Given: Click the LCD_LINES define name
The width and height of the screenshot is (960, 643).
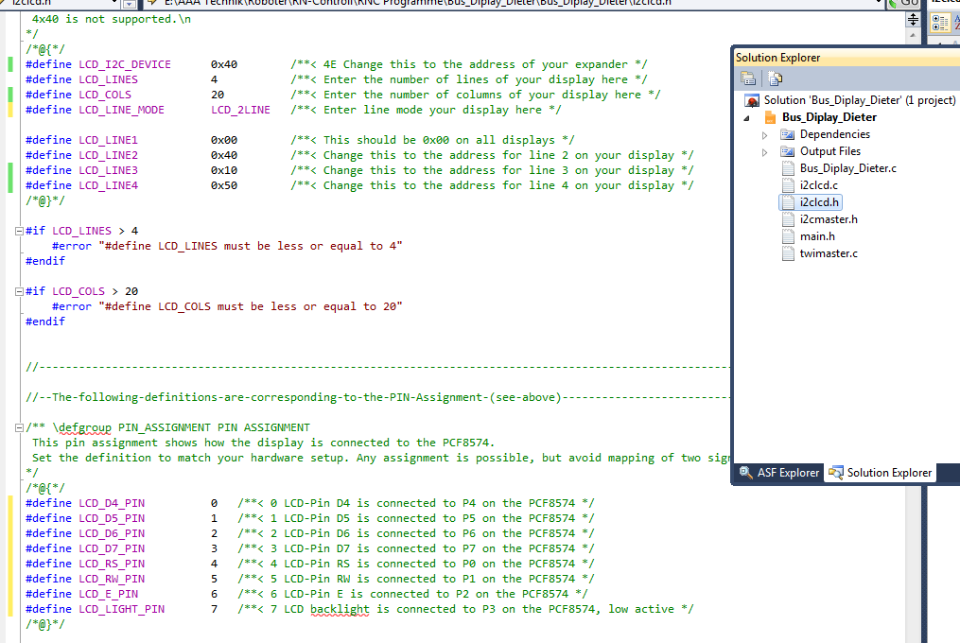Looking at the screenshot, I should click(x=109, y=79).
